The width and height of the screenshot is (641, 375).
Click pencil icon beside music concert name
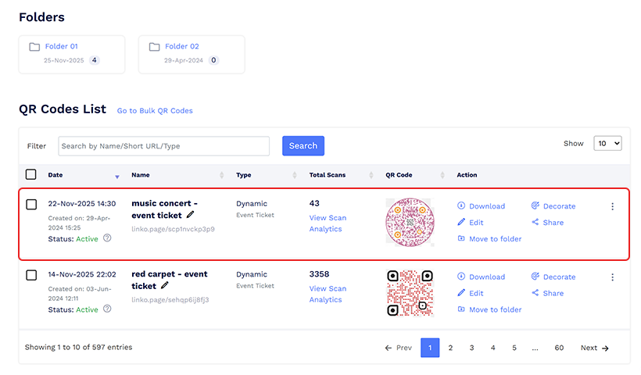click(191, 215)
